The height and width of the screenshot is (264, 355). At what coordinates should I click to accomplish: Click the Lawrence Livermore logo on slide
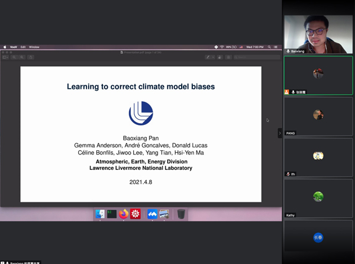[x=141, y=113]
